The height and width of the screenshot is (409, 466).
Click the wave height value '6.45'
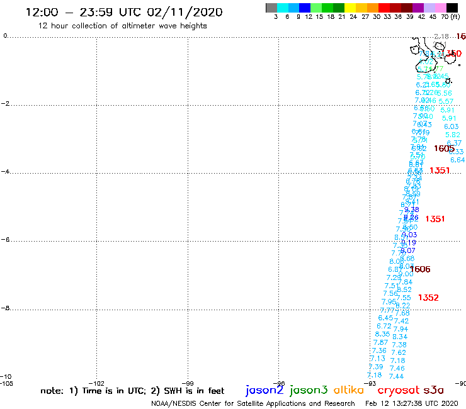coord(385,318)
